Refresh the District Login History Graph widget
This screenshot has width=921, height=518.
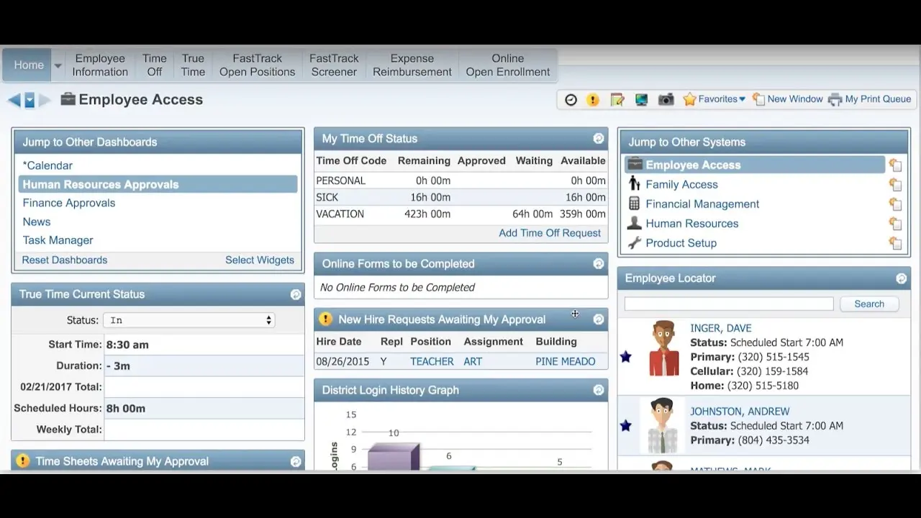click(599, 390)
